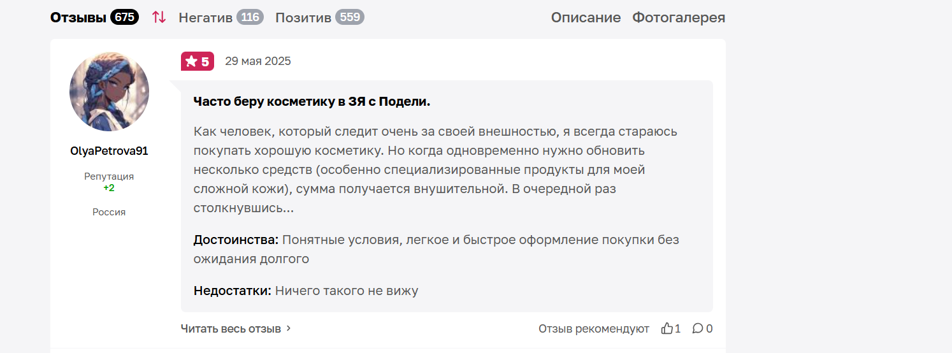Click the +2 reputation value
This screenshot has width=952, height=353.
pyautogui.click(x=109, y=188)
